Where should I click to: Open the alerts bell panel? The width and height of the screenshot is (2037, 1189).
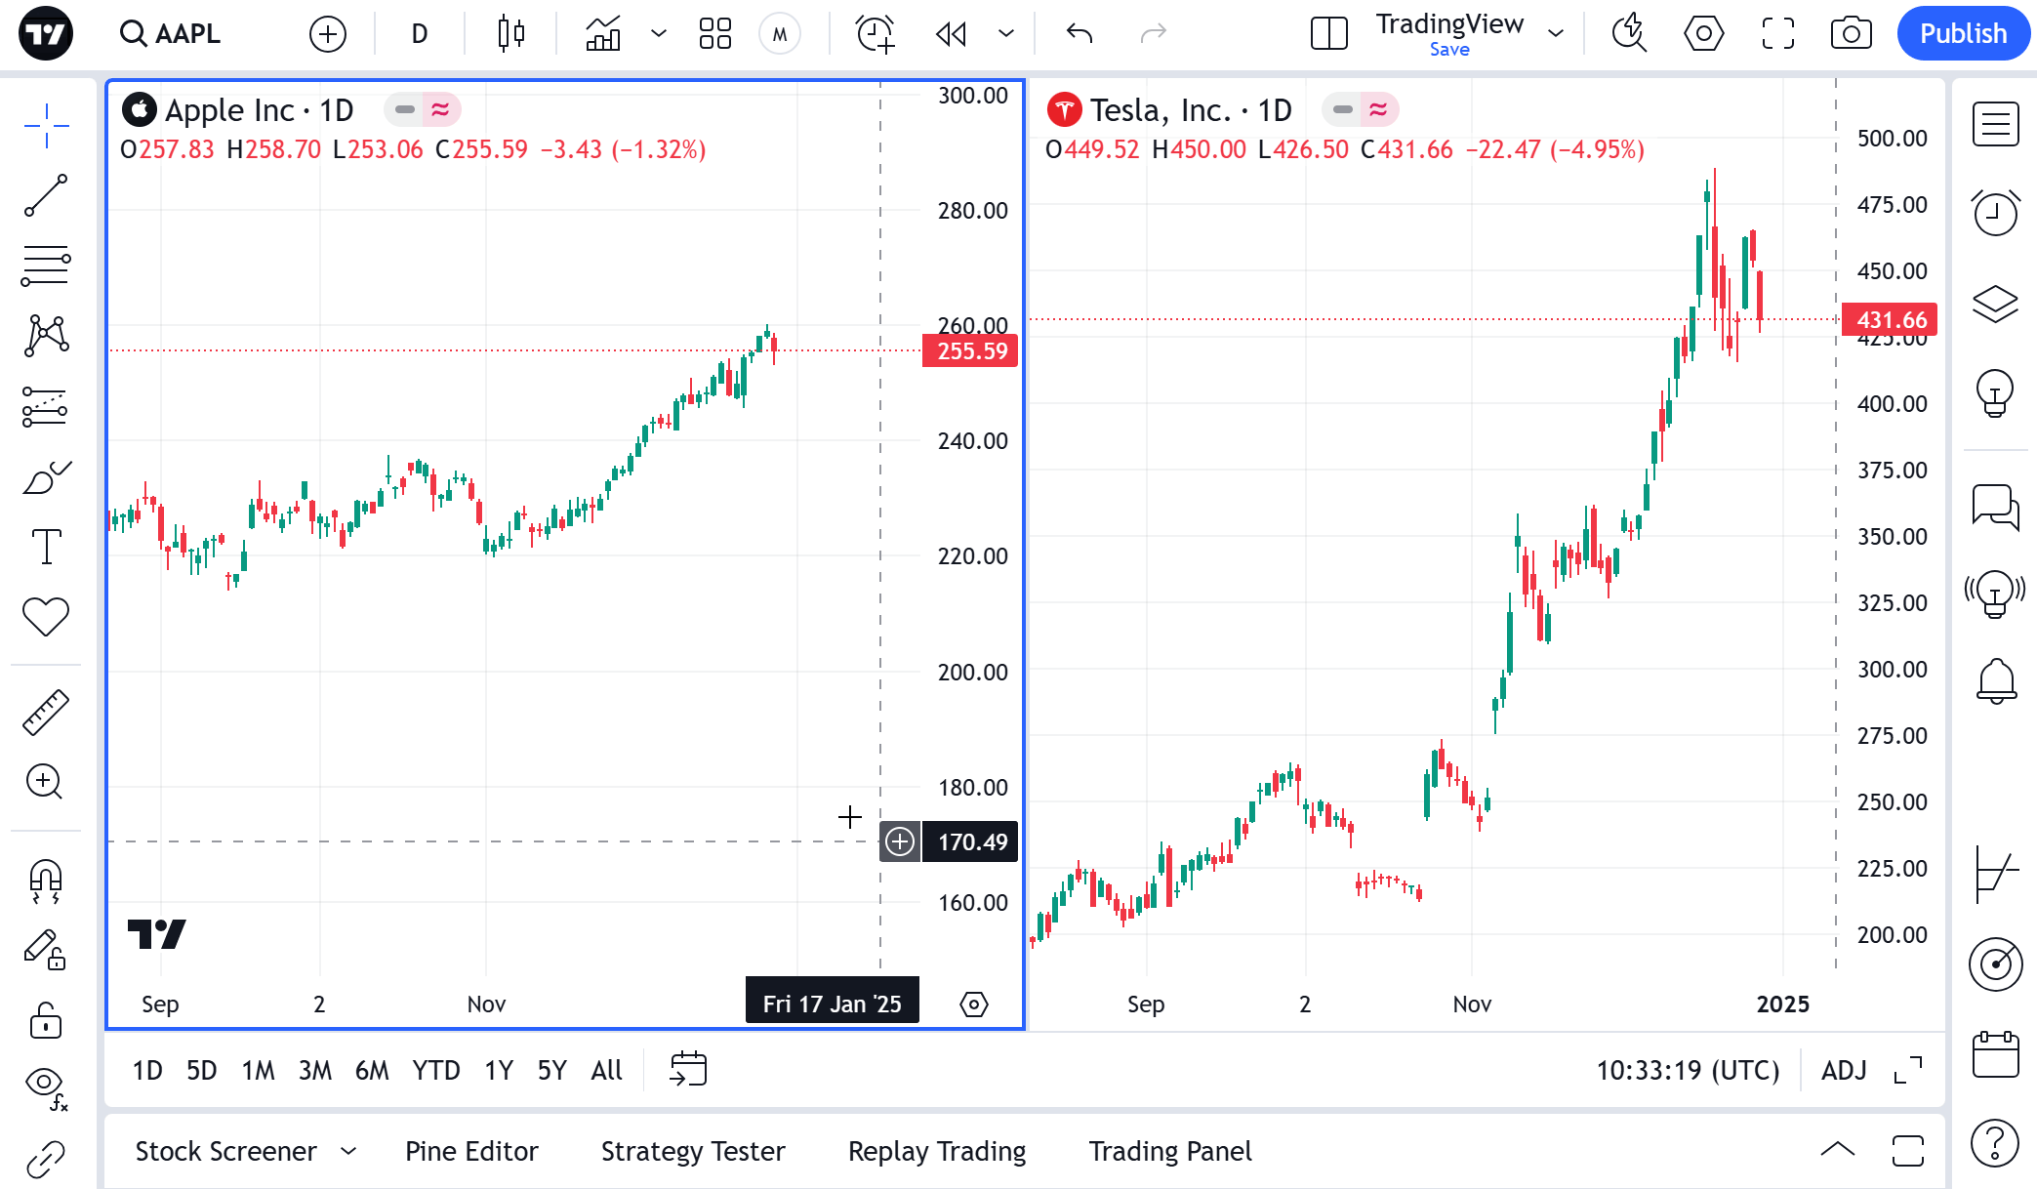[1996, 680]
